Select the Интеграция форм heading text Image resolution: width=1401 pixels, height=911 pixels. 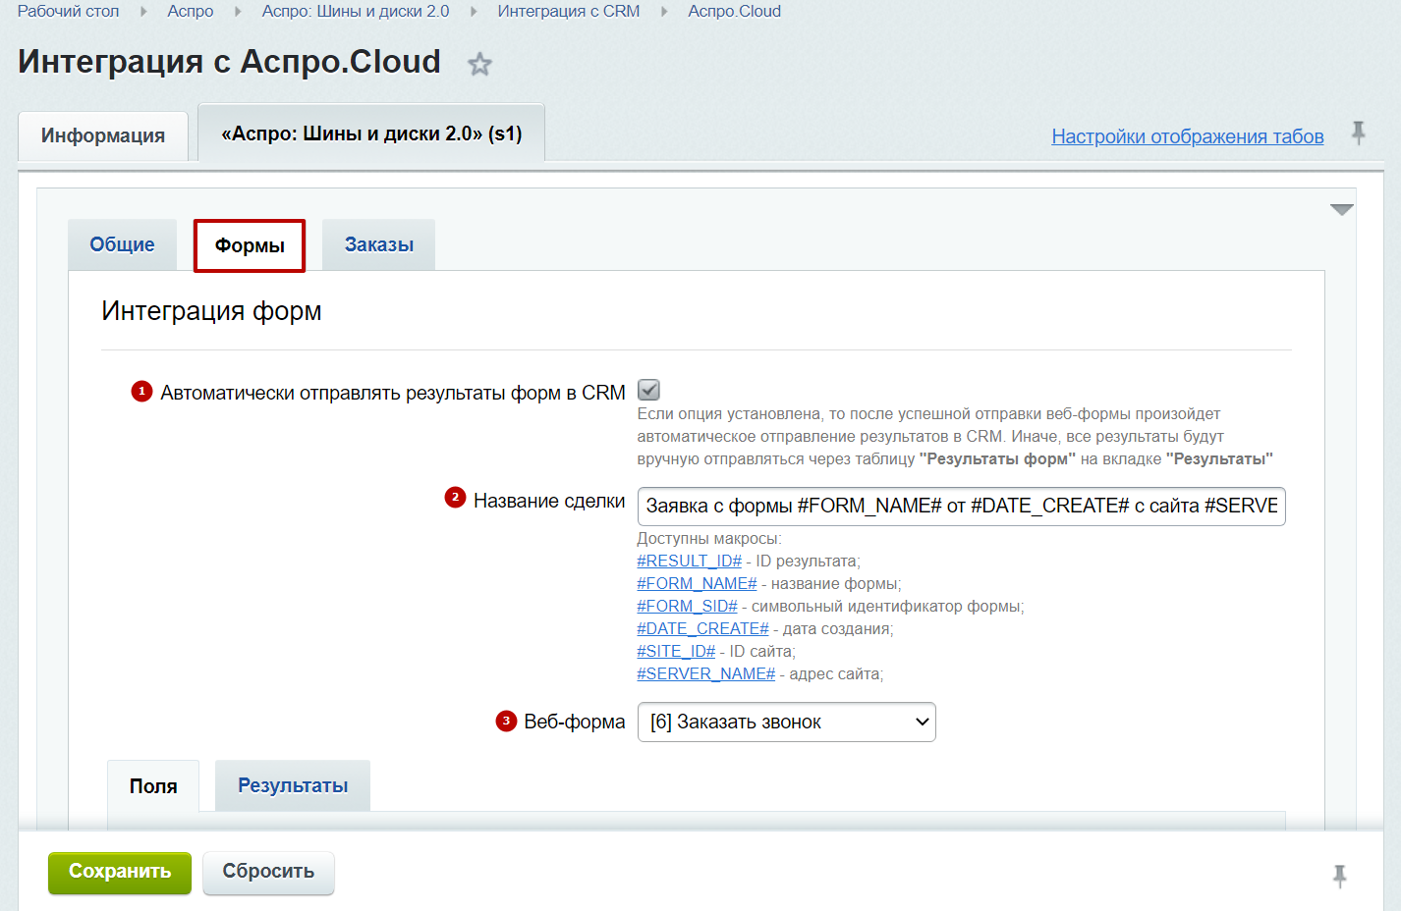(211, 311)
